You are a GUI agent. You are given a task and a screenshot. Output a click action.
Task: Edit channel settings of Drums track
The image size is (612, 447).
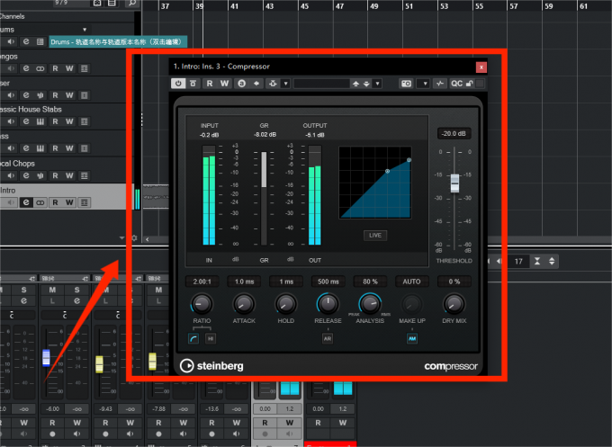click(26, 41)
